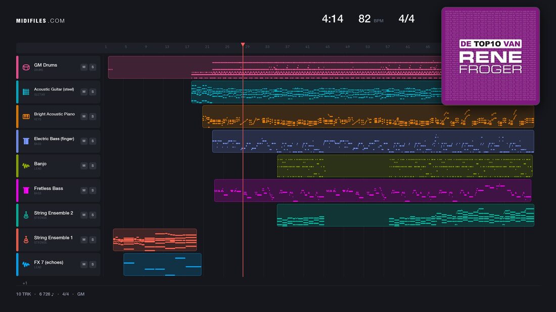Click the Rene Froger album cover thumbnail
The width and height of the screenshot is (556, 312).
pyautogui.click(x=490, y=56)
